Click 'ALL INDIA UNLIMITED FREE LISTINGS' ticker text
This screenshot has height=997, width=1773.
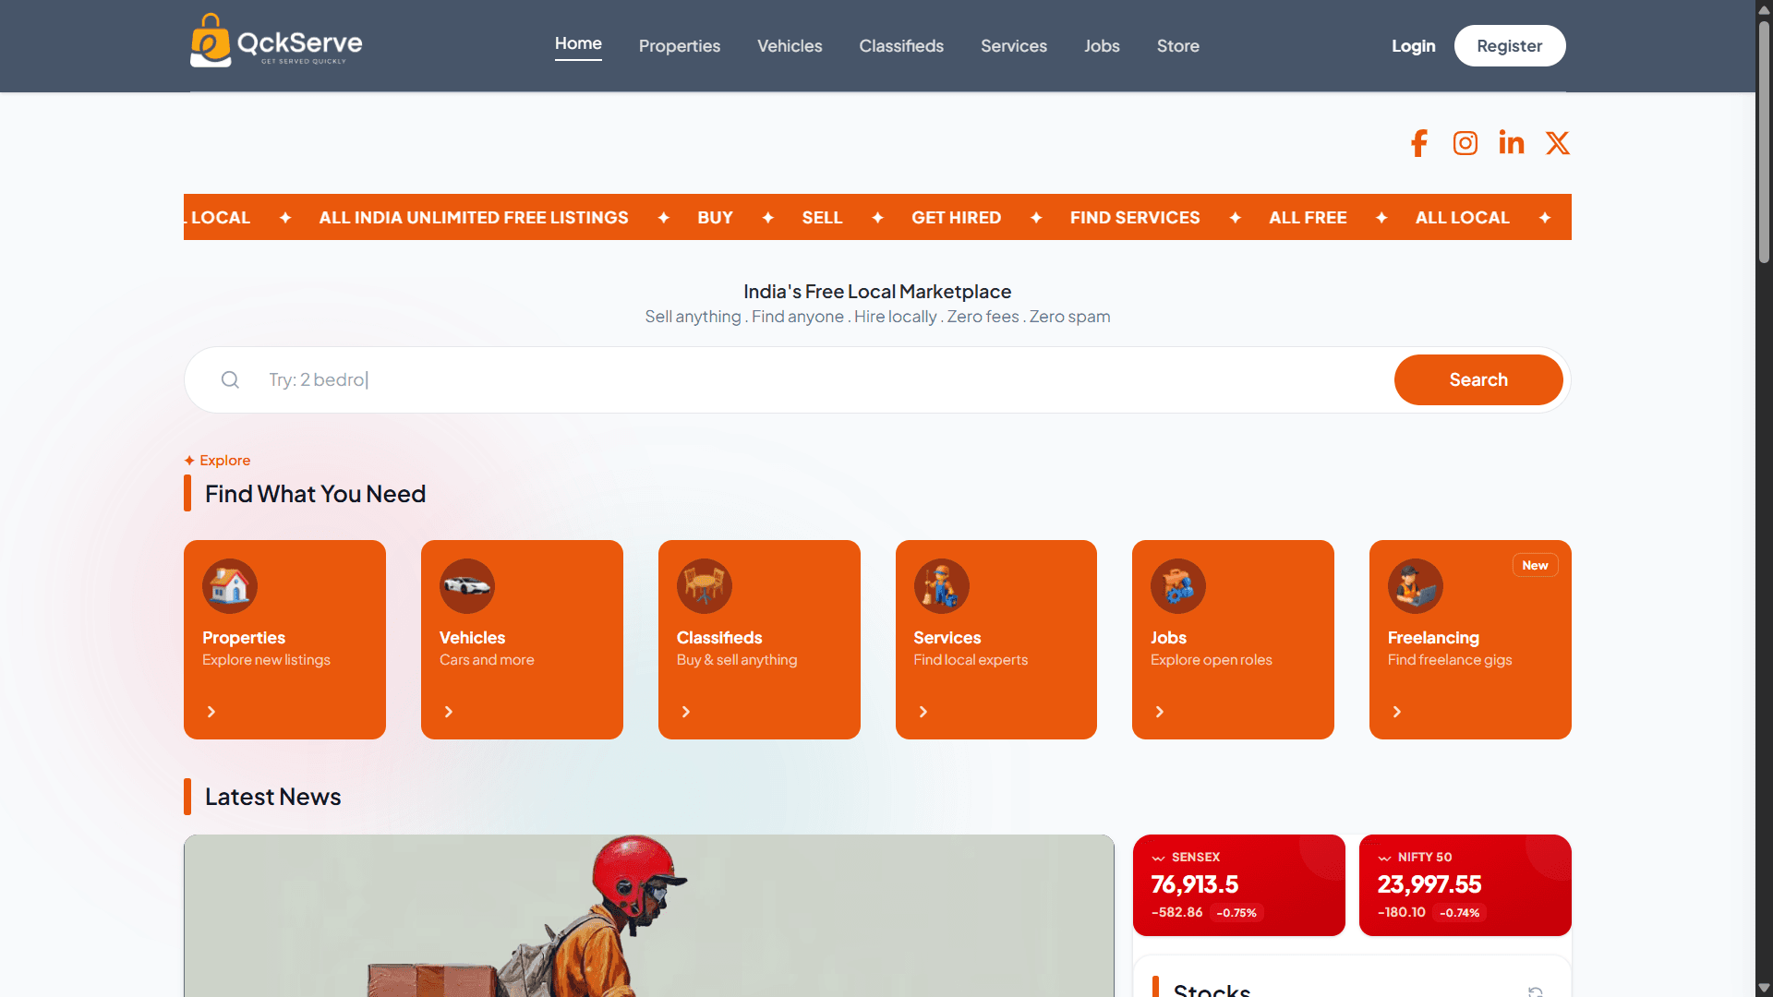pyautogui.click(x=474, y=218)
